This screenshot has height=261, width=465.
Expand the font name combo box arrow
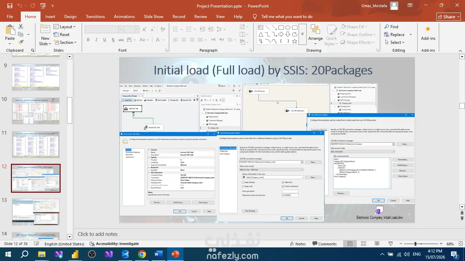[x=121, y=30]
